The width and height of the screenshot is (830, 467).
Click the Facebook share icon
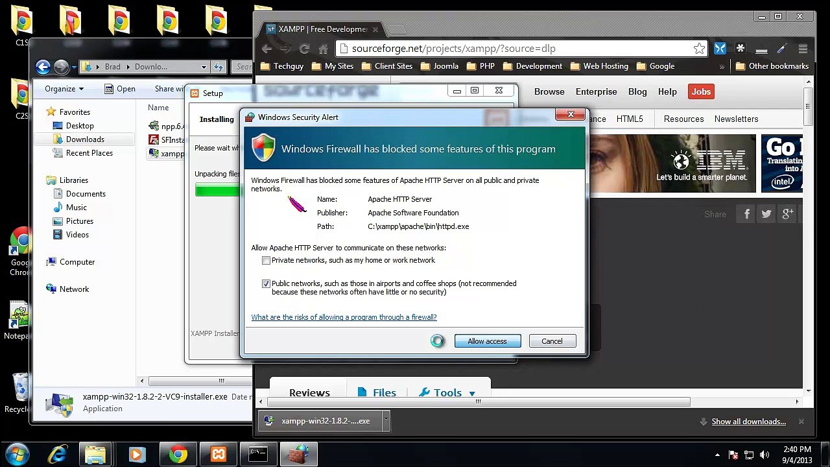(x=747, y=214)
